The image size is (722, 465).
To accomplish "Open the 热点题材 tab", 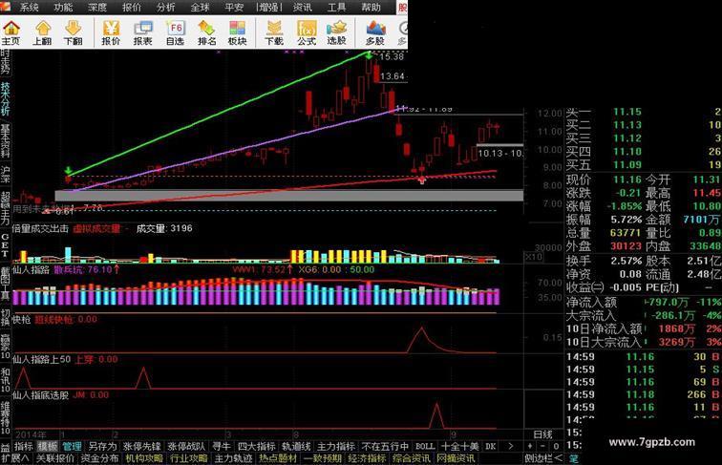I will click(x=278, y=458).
